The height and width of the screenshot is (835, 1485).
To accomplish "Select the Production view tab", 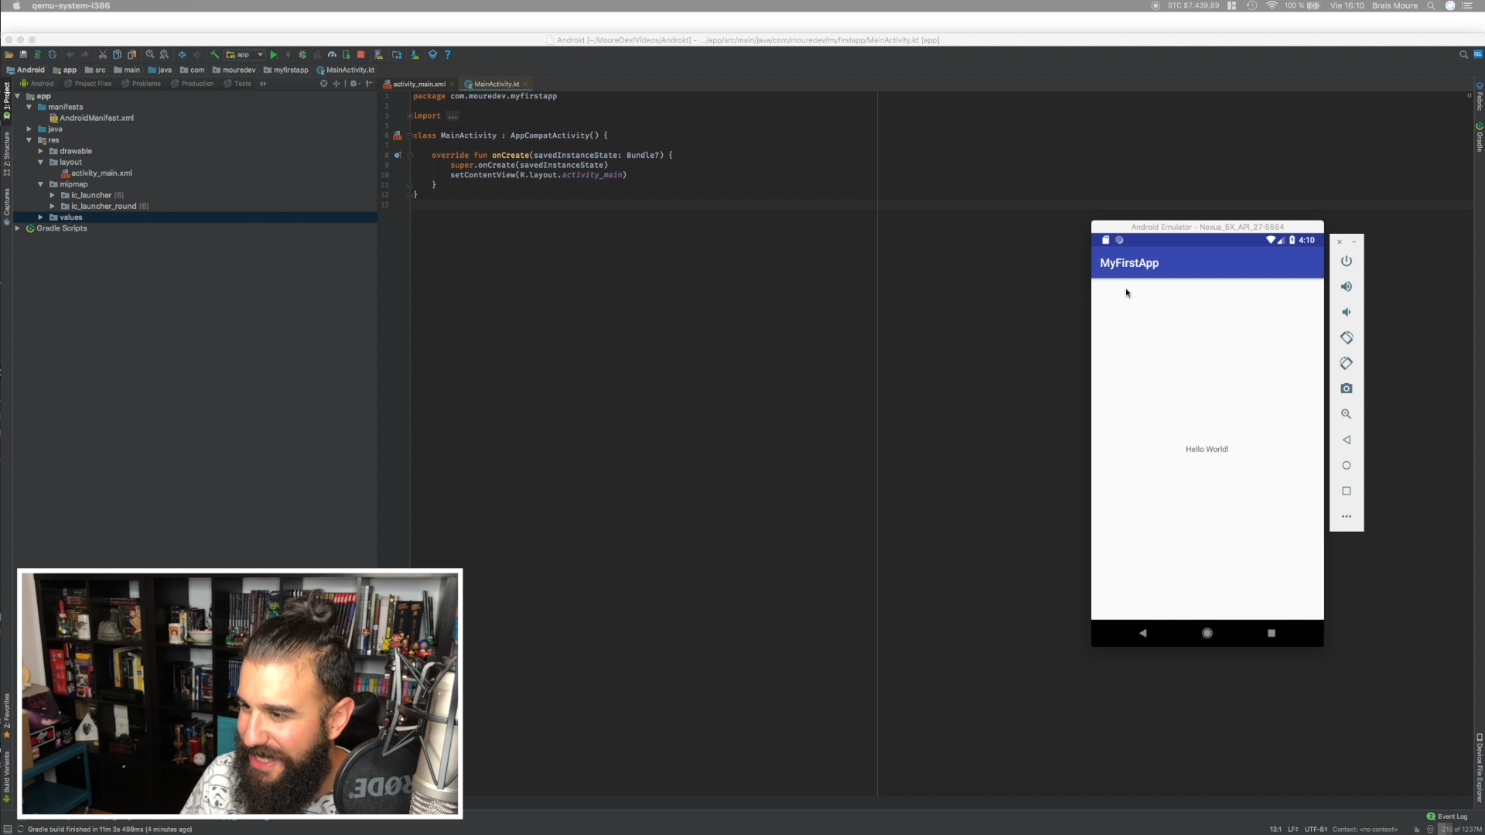I will click(x=193, y=84).
